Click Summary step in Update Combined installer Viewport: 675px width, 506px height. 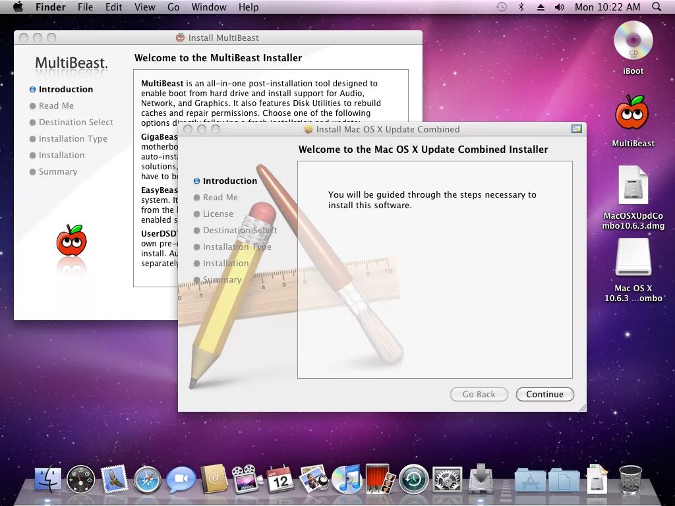click(x=218, y=279)
